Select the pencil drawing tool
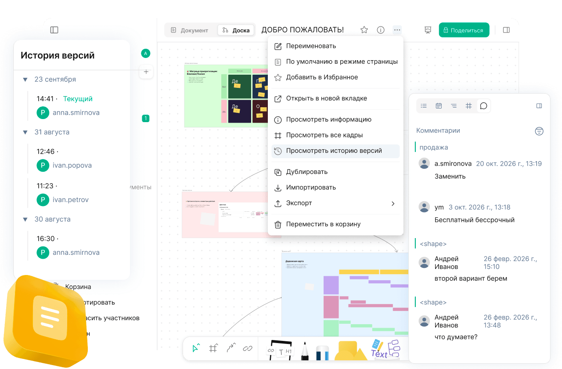The height and width of the screenshot is (369, 562). click(305, 350)
